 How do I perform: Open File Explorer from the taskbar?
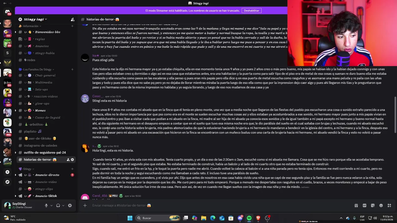204,218
